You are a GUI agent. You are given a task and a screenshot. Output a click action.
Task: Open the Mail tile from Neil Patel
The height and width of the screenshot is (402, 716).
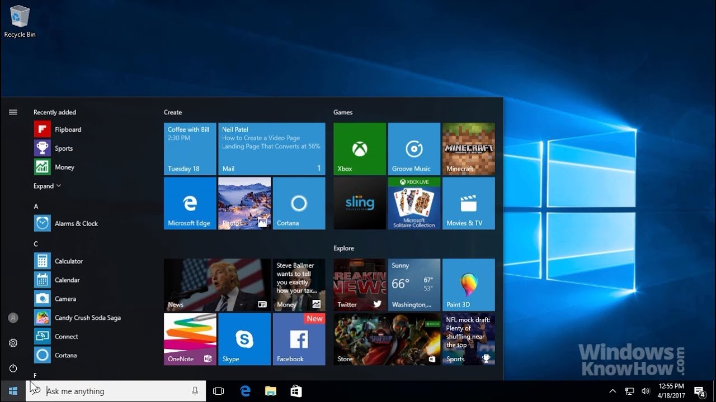click(x=272, y=149)
